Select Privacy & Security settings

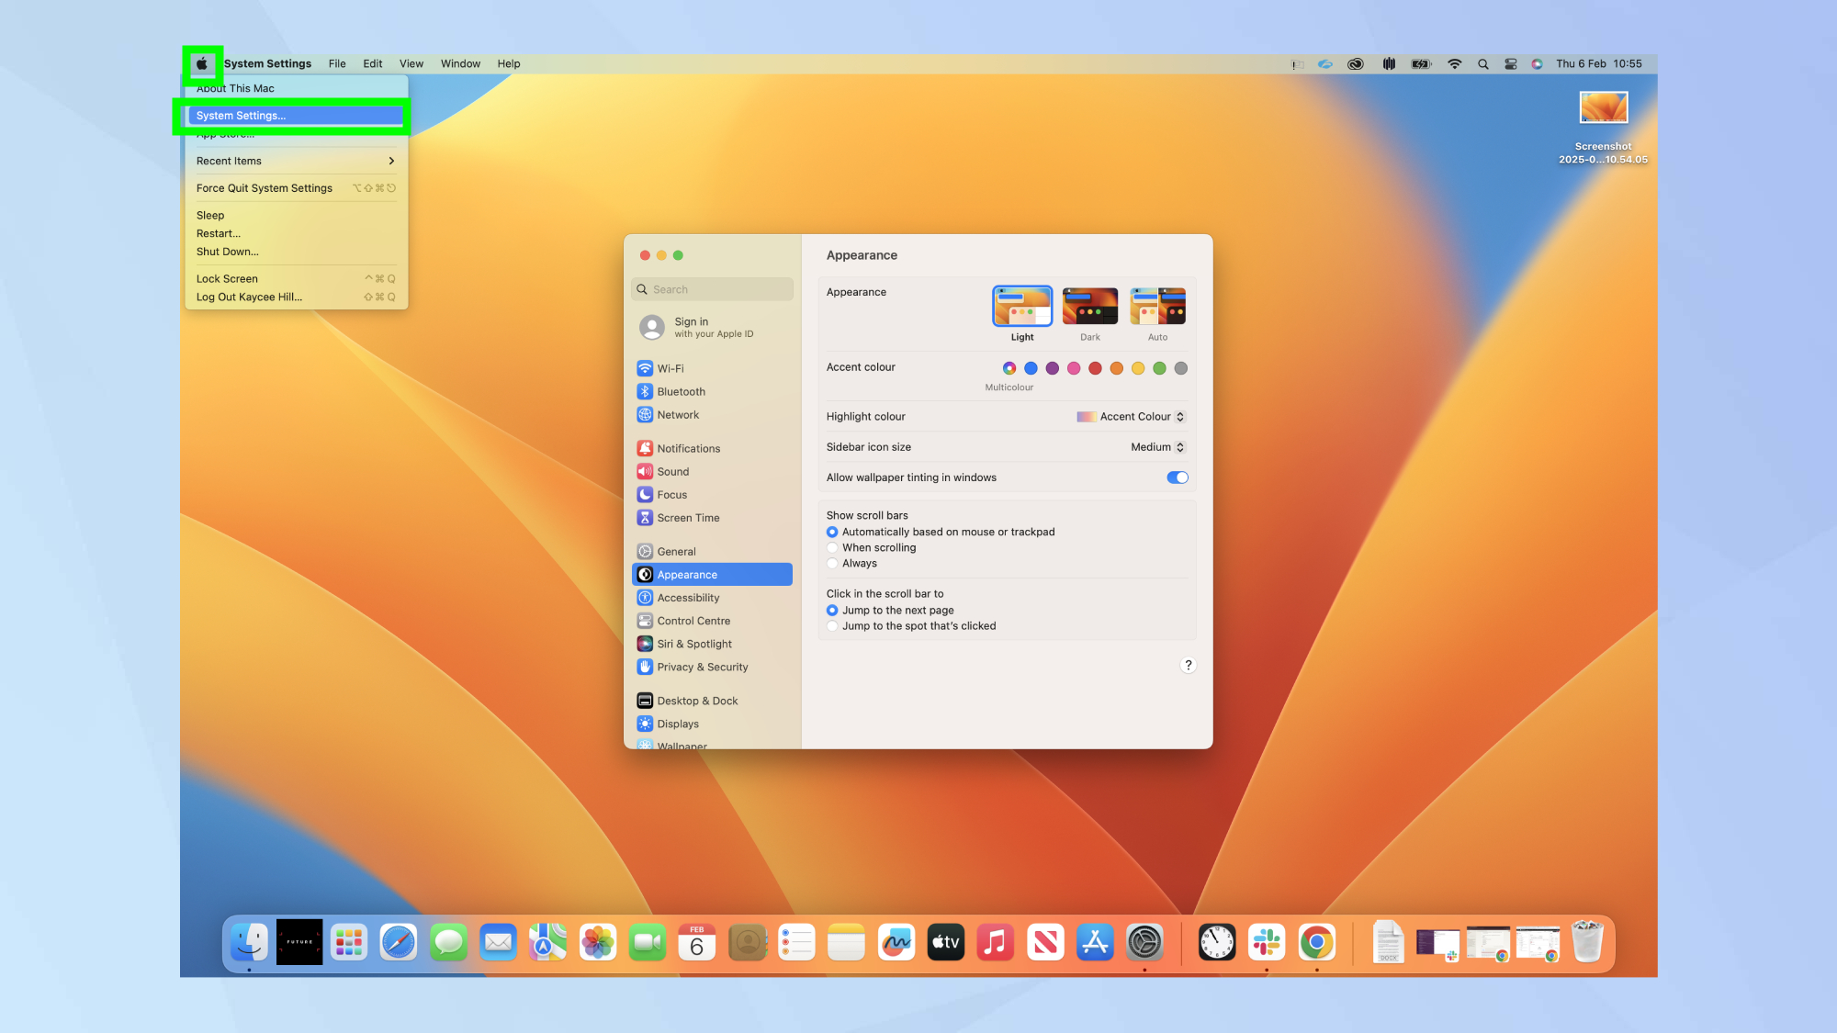pyautogui.click(x=702, y=667)
